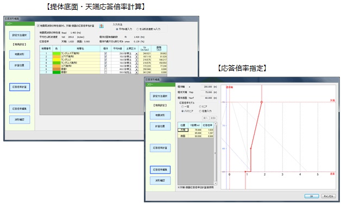The width and height of the screenshot is (341, 204).
Task: Toggle the checkbox for calculating crest and base response ratios
Action: [39, 26]
